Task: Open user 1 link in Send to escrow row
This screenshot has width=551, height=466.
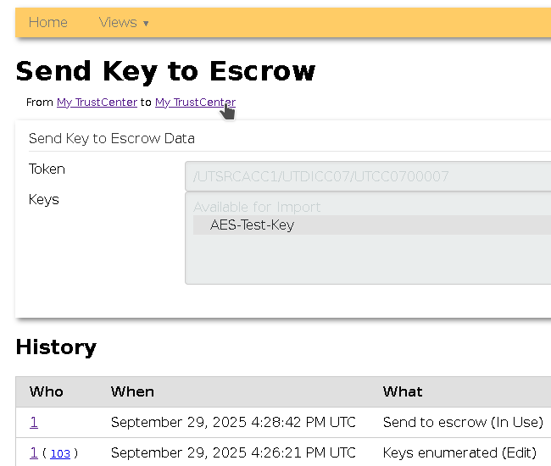Action: pos(34,422)
